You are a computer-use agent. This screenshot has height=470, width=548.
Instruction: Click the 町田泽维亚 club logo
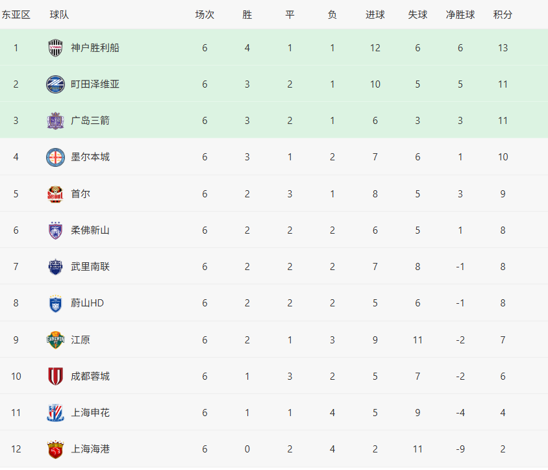click(x=55, y=84)
